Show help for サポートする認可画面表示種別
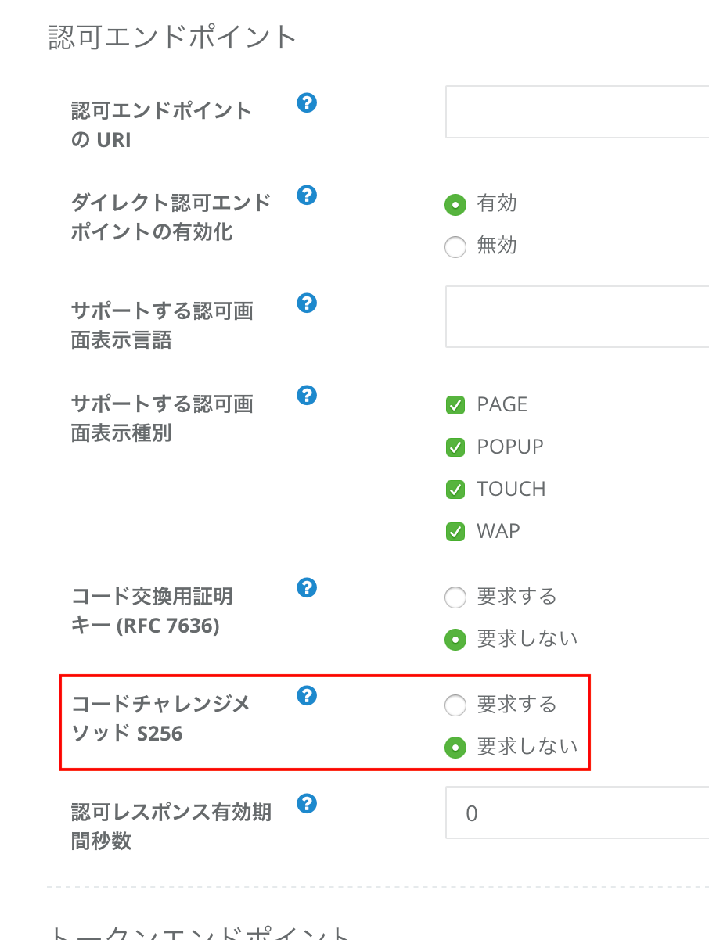 tap(308, 395)
